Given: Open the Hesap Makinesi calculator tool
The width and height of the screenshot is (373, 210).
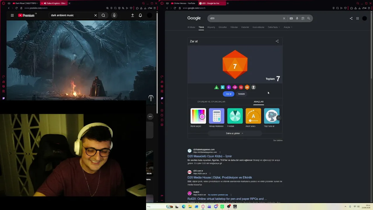Looking at the screenshot, I should [x=216, y=118].
